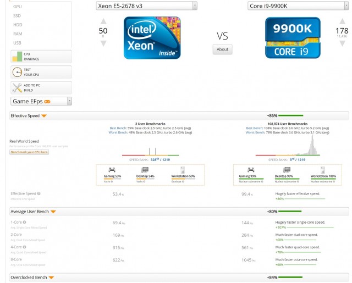Downvote the Xeon E5-2678 v3
Screen dimensions: 352x283
(x=103, y=43)
